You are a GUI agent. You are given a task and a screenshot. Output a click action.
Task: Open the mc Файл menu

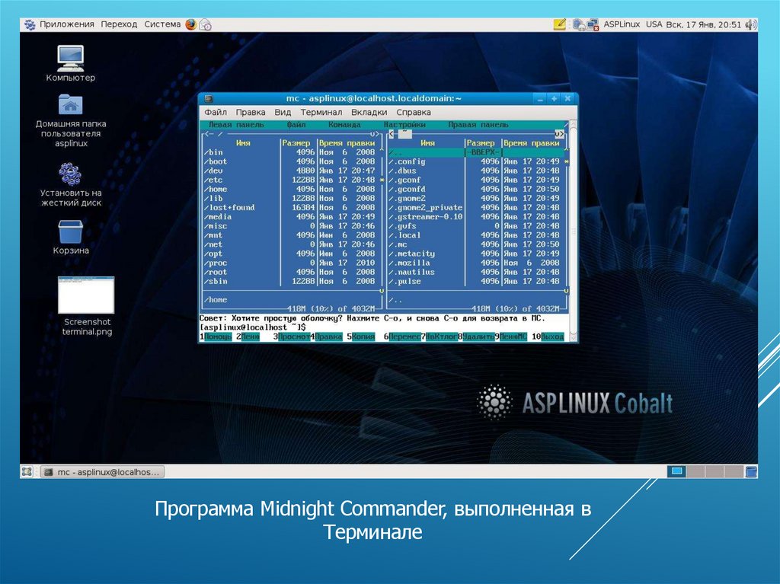[296, 125]
